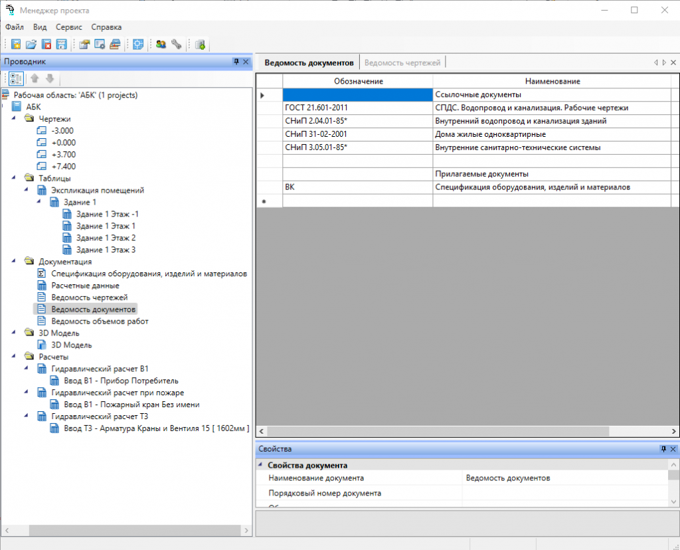Click the two users toolbar icon
Image resolution: width=680 pixels, height=550 pixels.
(161, 45)
